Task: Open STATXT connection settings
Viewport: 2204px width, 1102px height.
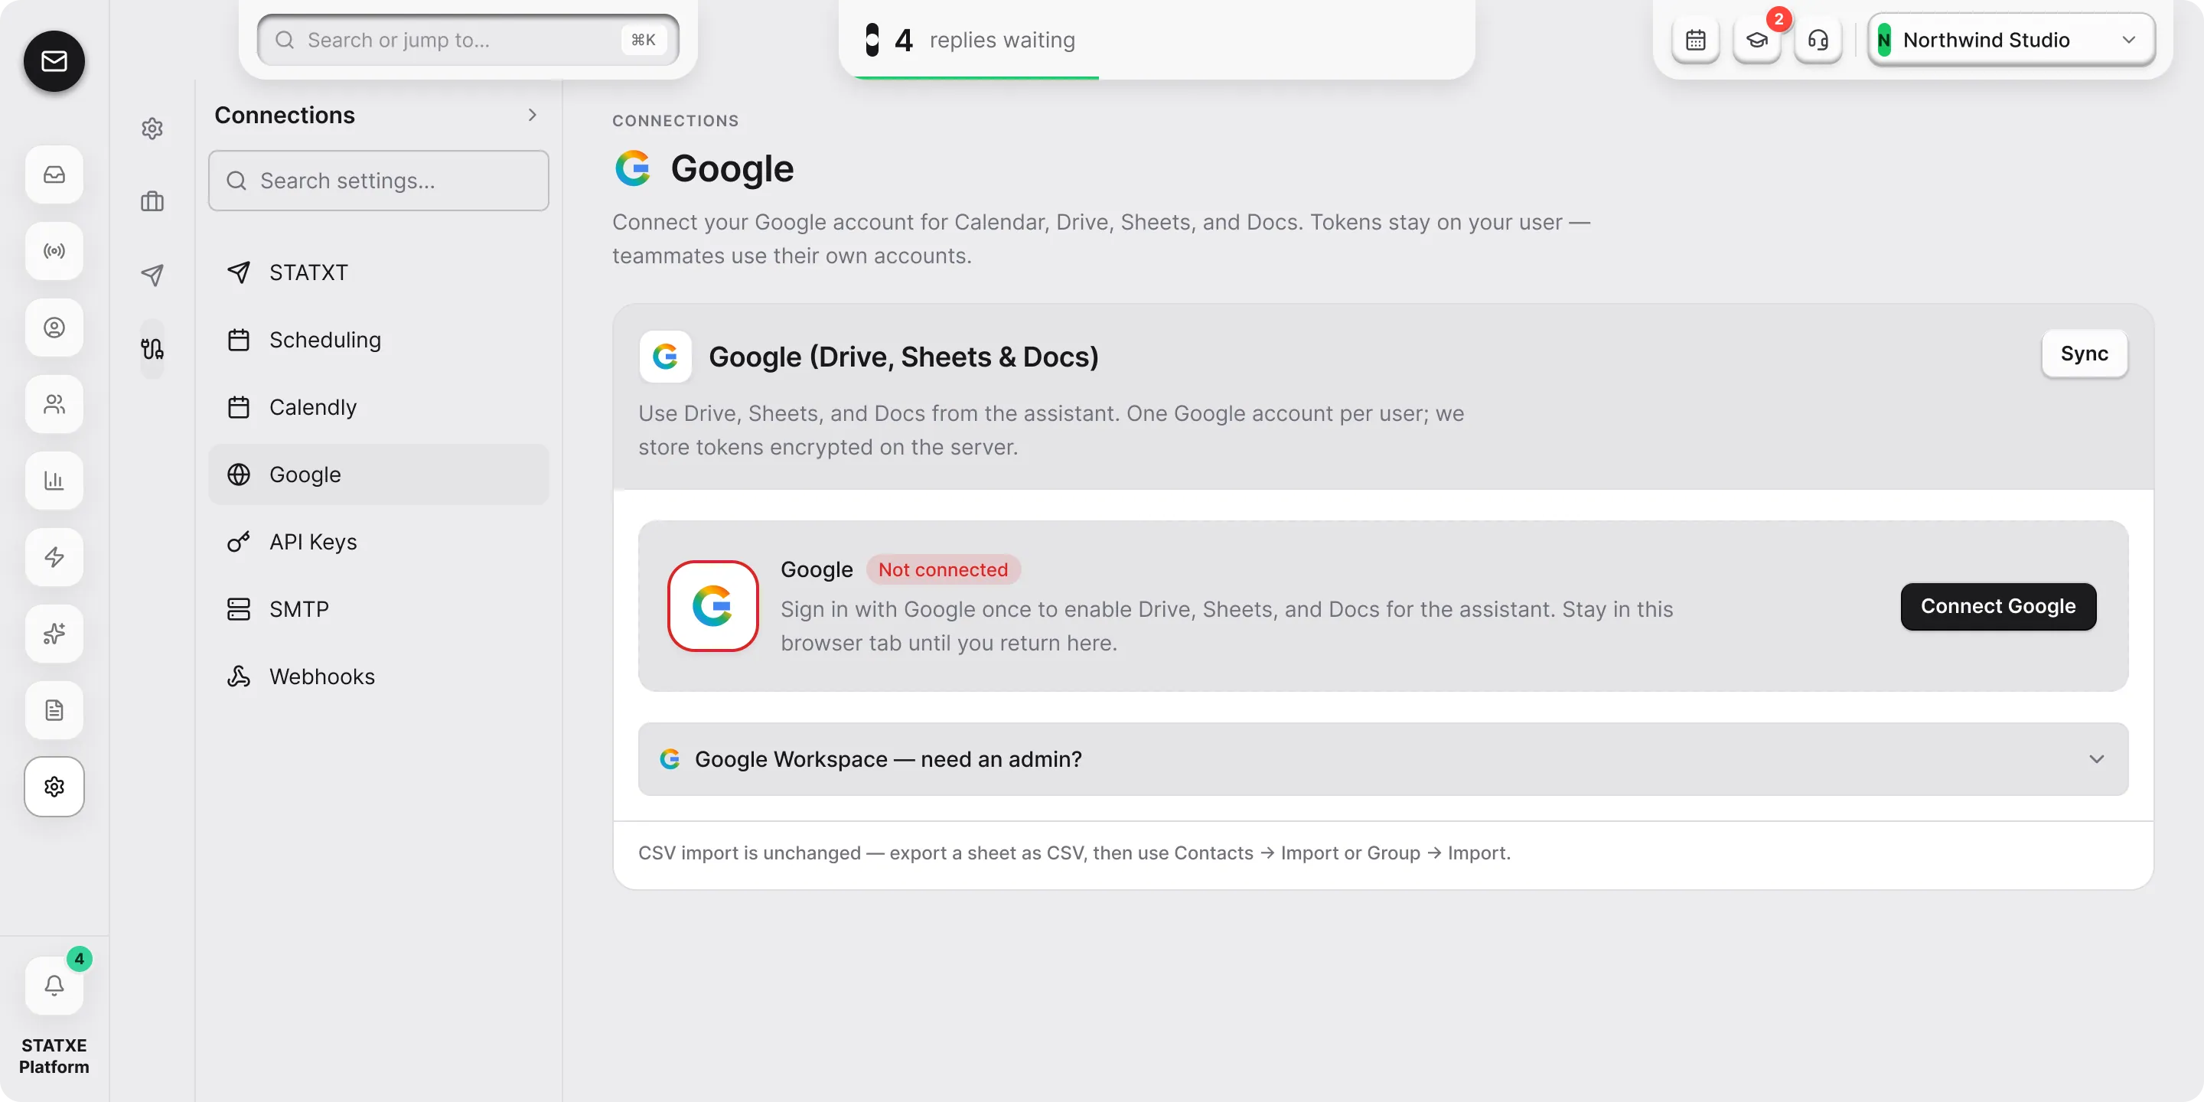Action: 378,272
